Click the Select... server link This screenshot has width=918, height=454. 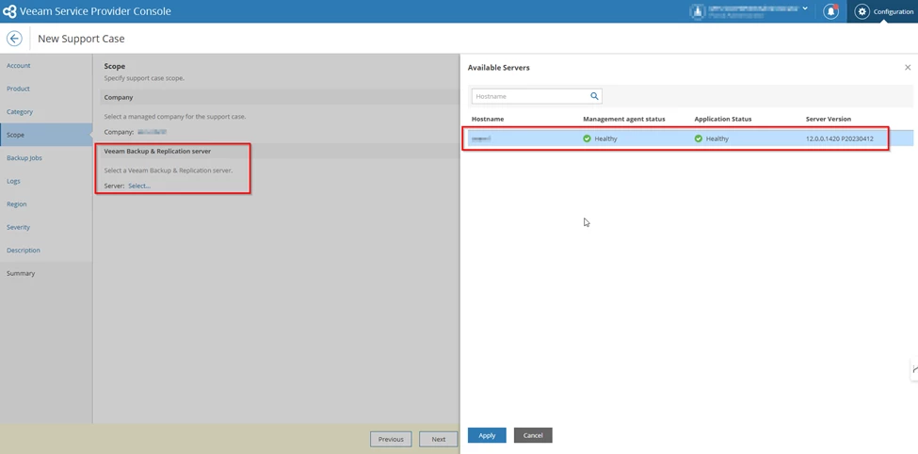139,186
